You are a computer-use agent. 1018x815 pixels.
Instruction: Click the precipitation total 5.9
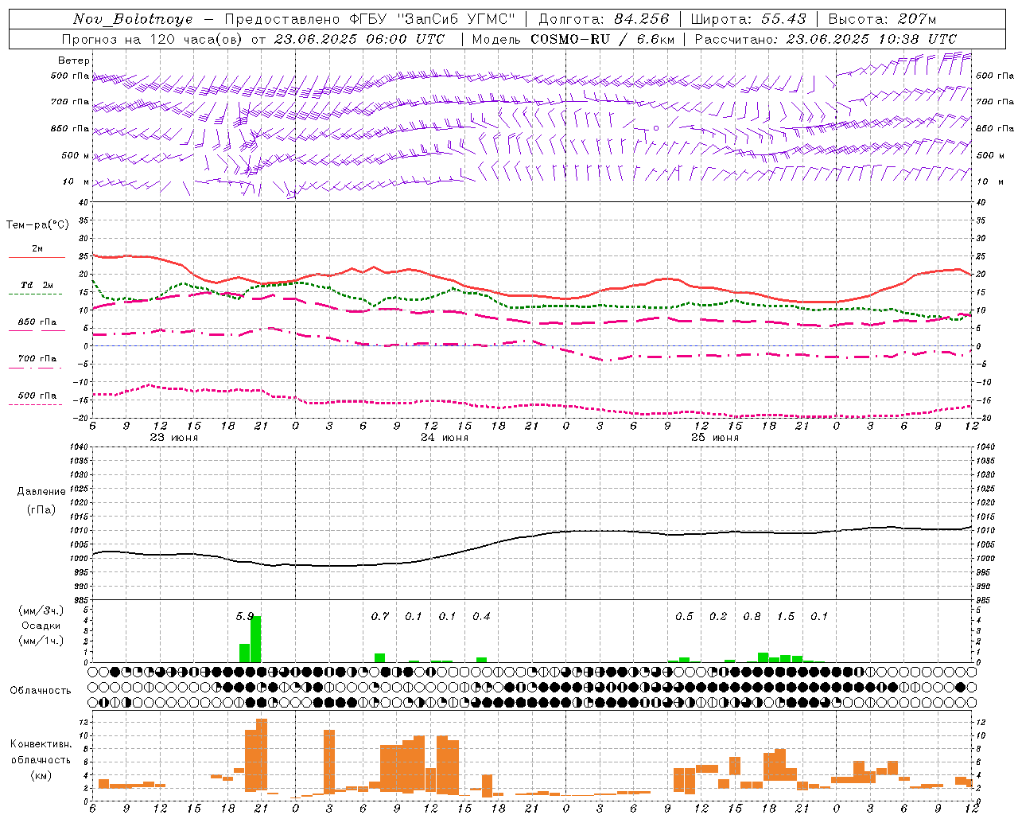click(245, 616)
